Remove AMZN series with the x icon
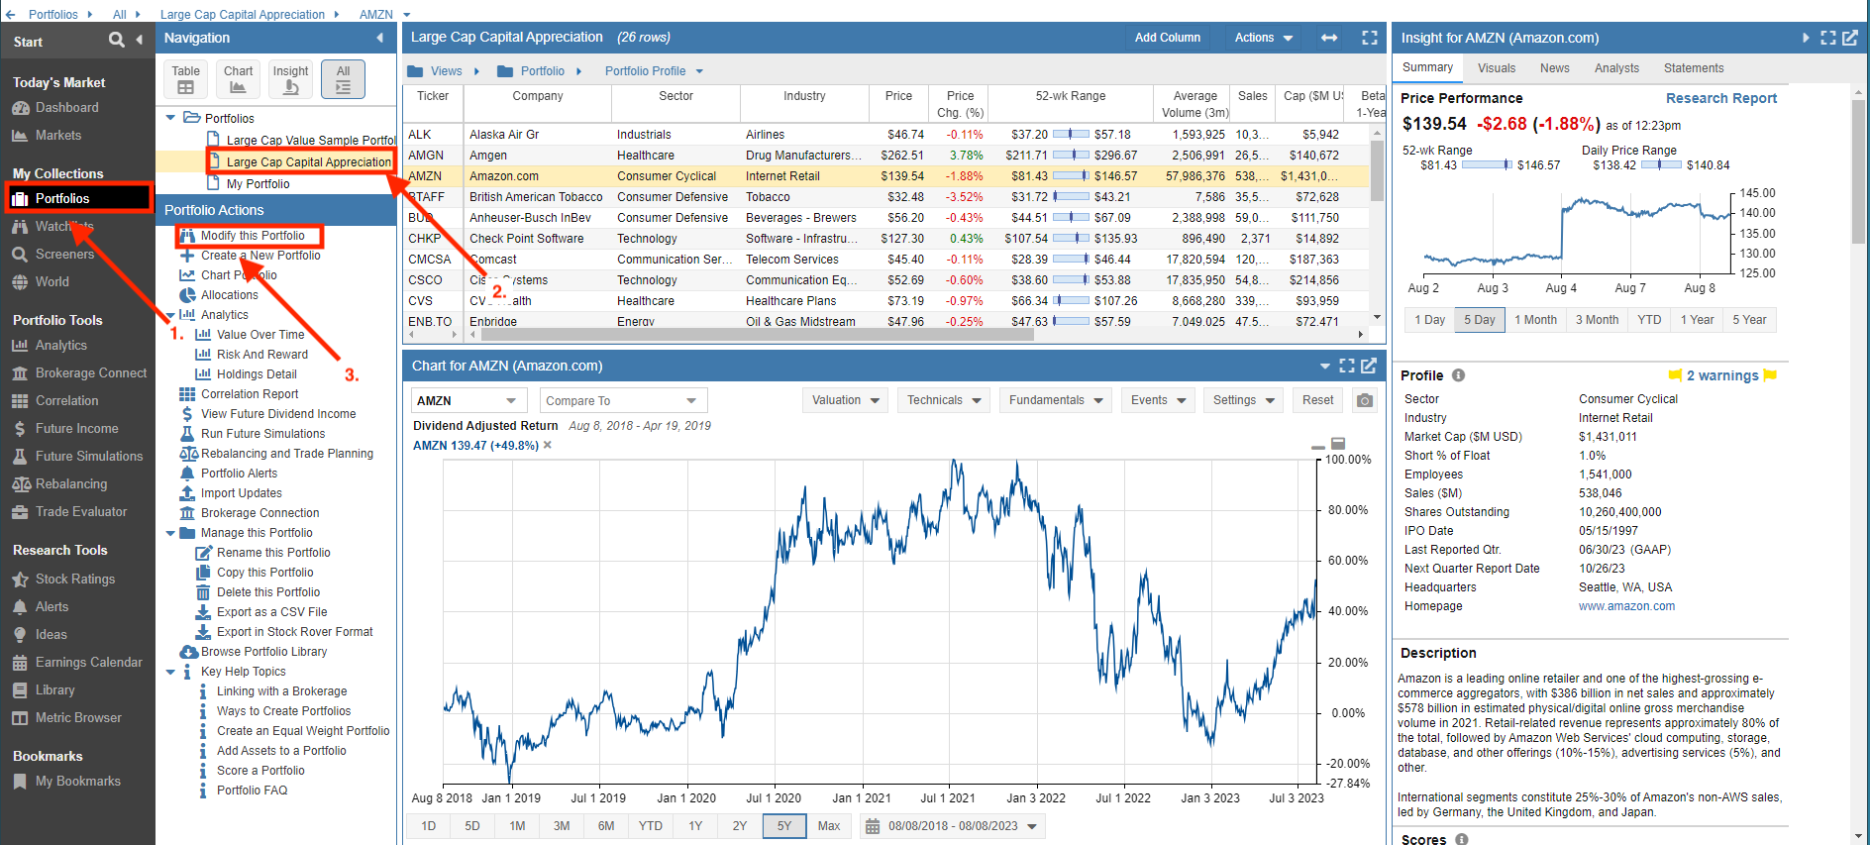1870x845 pixels. pyautogui.click(x=548, y=446)
